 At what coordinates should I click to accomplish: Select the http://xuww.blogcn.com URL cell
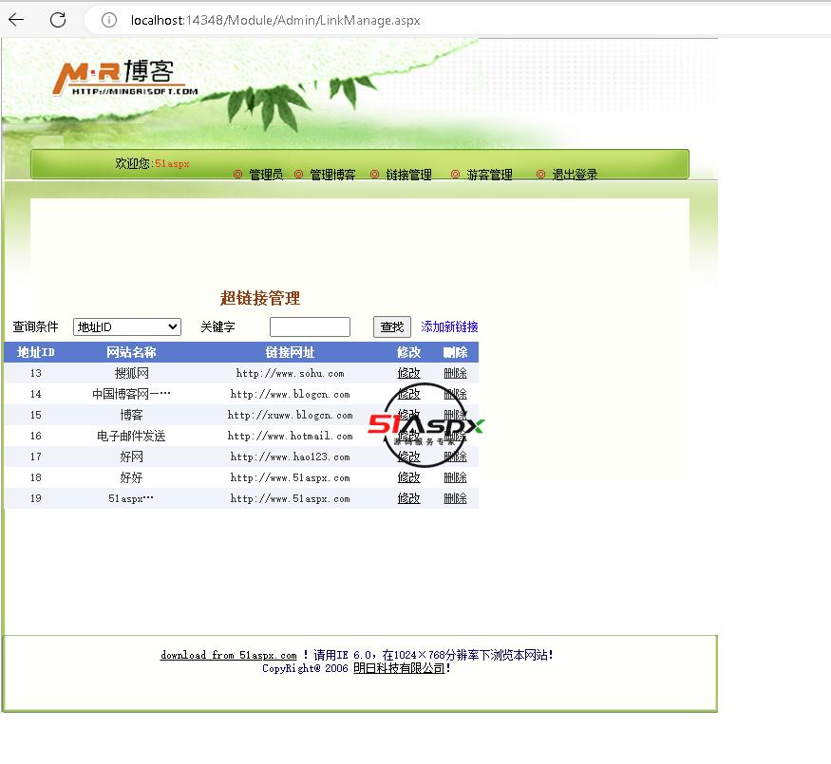point(290,415)
